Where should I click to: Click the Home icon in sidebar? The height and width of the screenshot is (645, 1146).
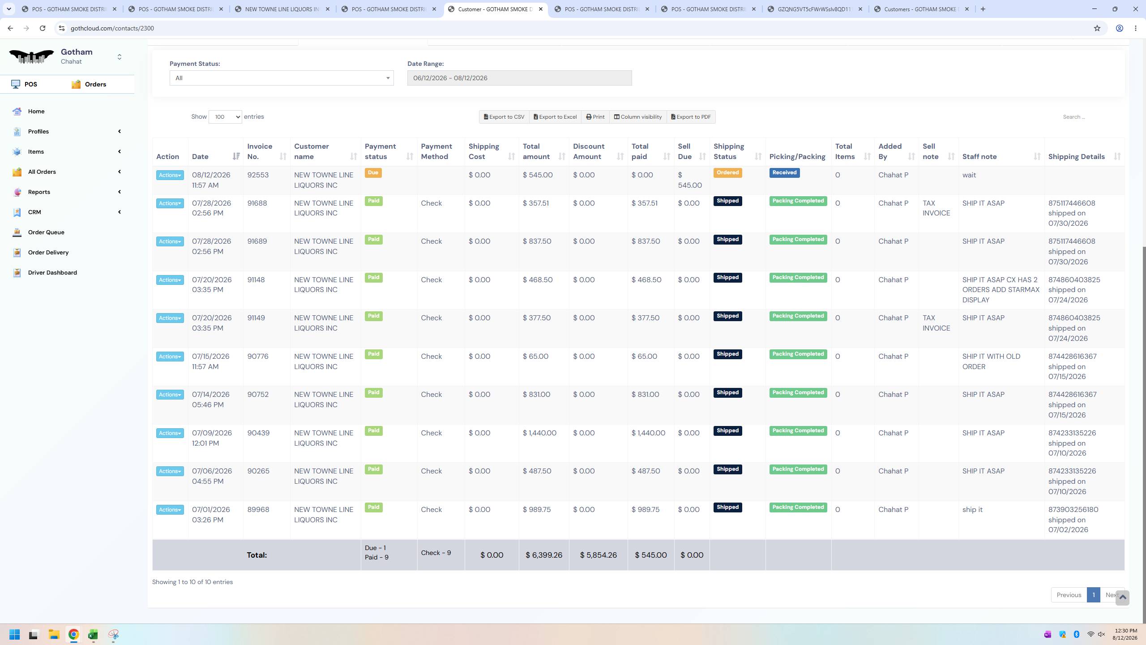[x=17, y=111]
